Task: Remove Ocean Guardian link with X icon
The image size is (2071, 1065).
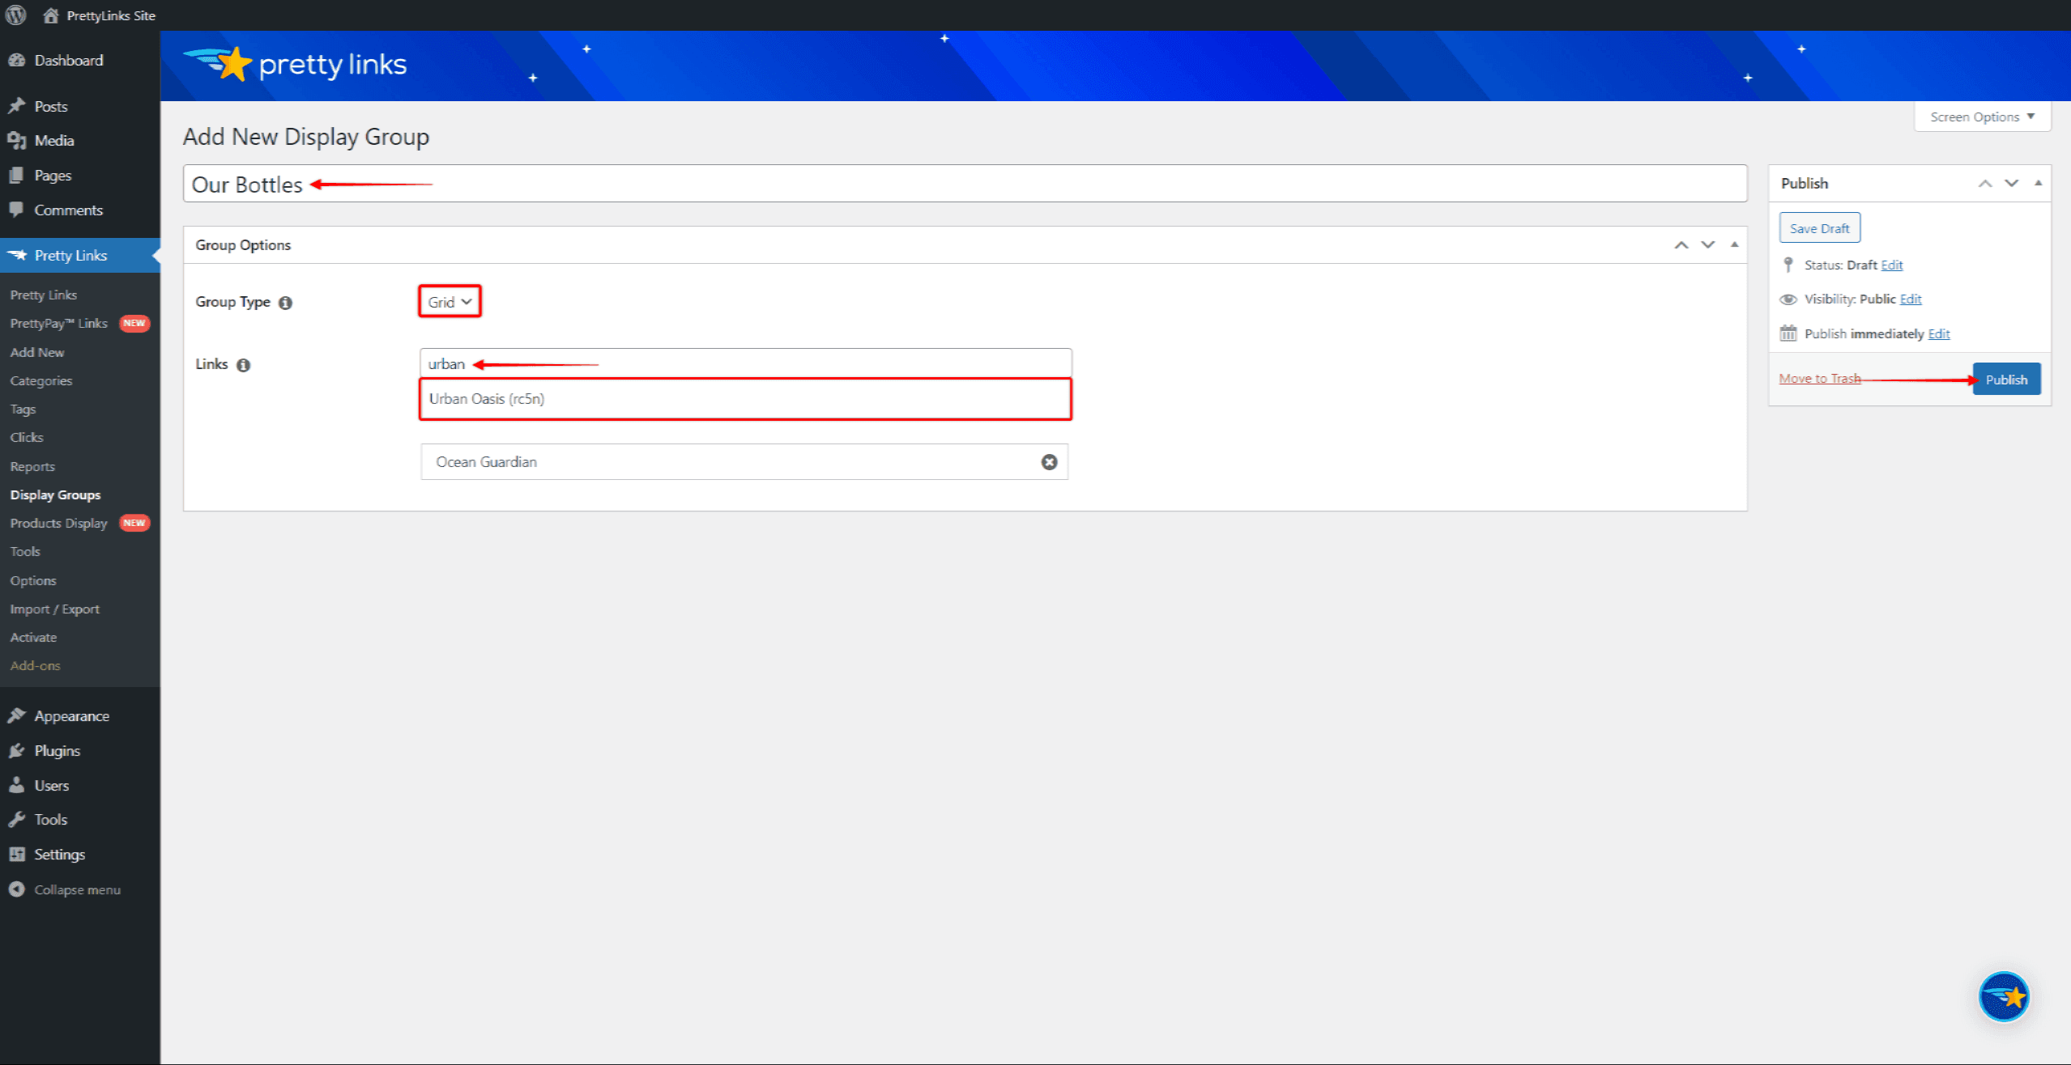Action: (x=1049, y=462)
